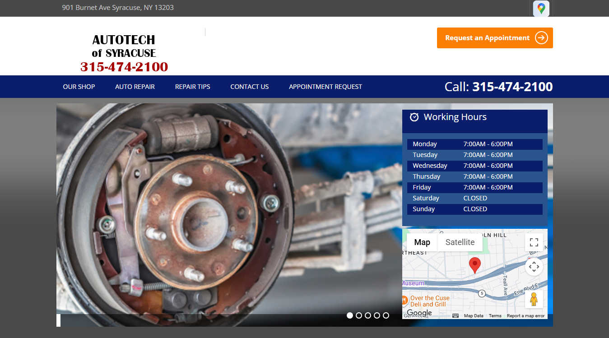Click the Working Hours heading
Image resolution: width=609 pixels, height=338 pixels.
(455, 117)
